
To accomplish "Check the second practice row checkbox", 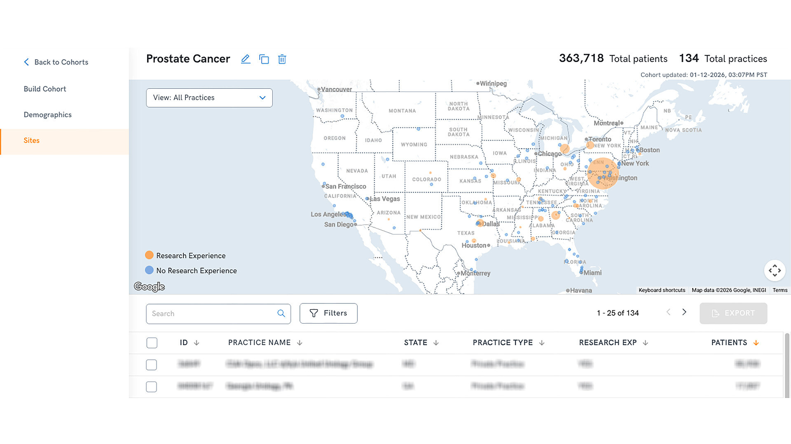I will tap(152, 387).
